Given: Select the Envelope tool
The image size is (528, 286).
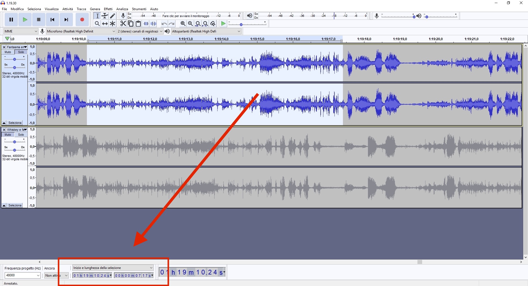Looking at the screenshot, I should point(105,16).
